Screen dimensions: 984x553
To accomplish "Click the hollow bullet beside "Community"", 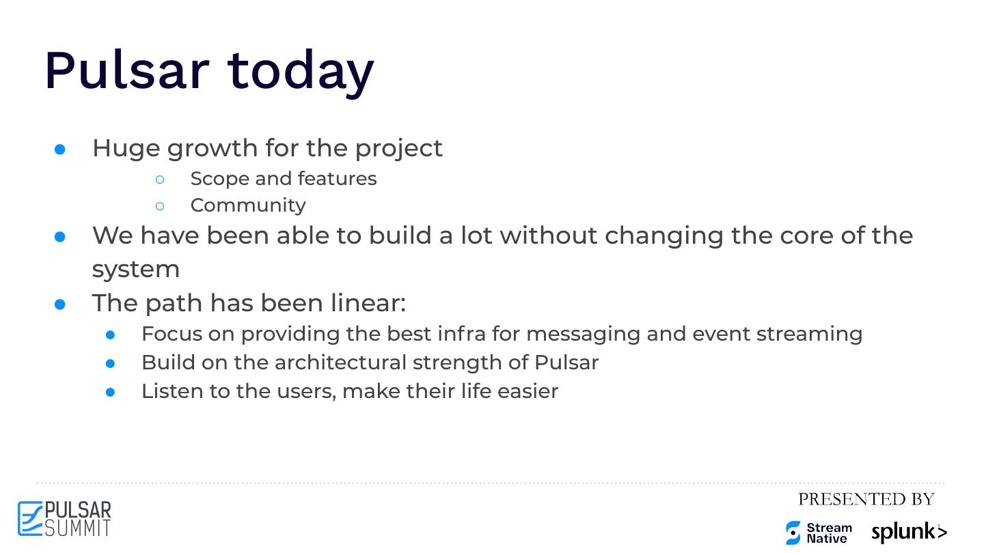I will 160,206.
